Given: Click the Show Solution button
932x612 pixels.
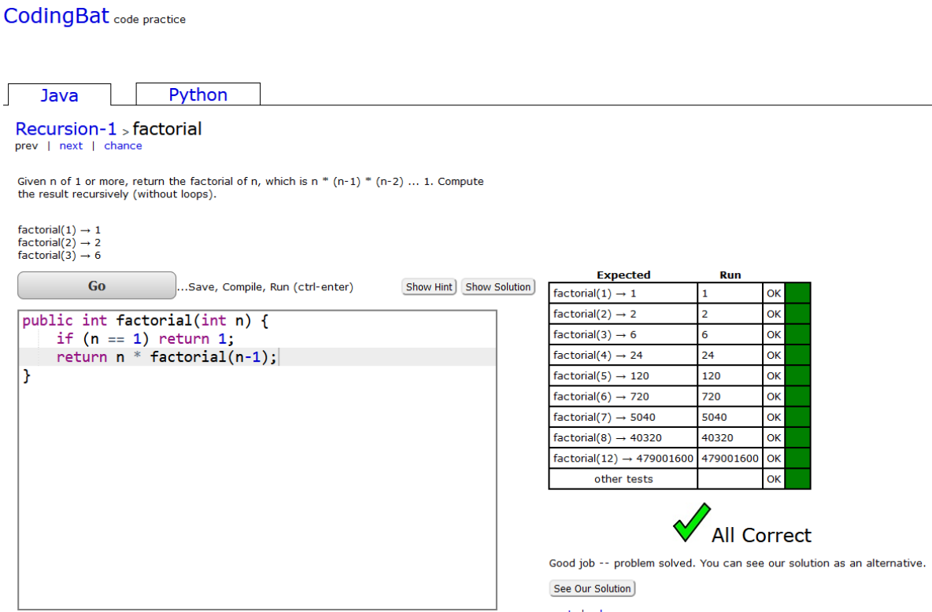Looking at the screenshot, I should tap(497, 287).
